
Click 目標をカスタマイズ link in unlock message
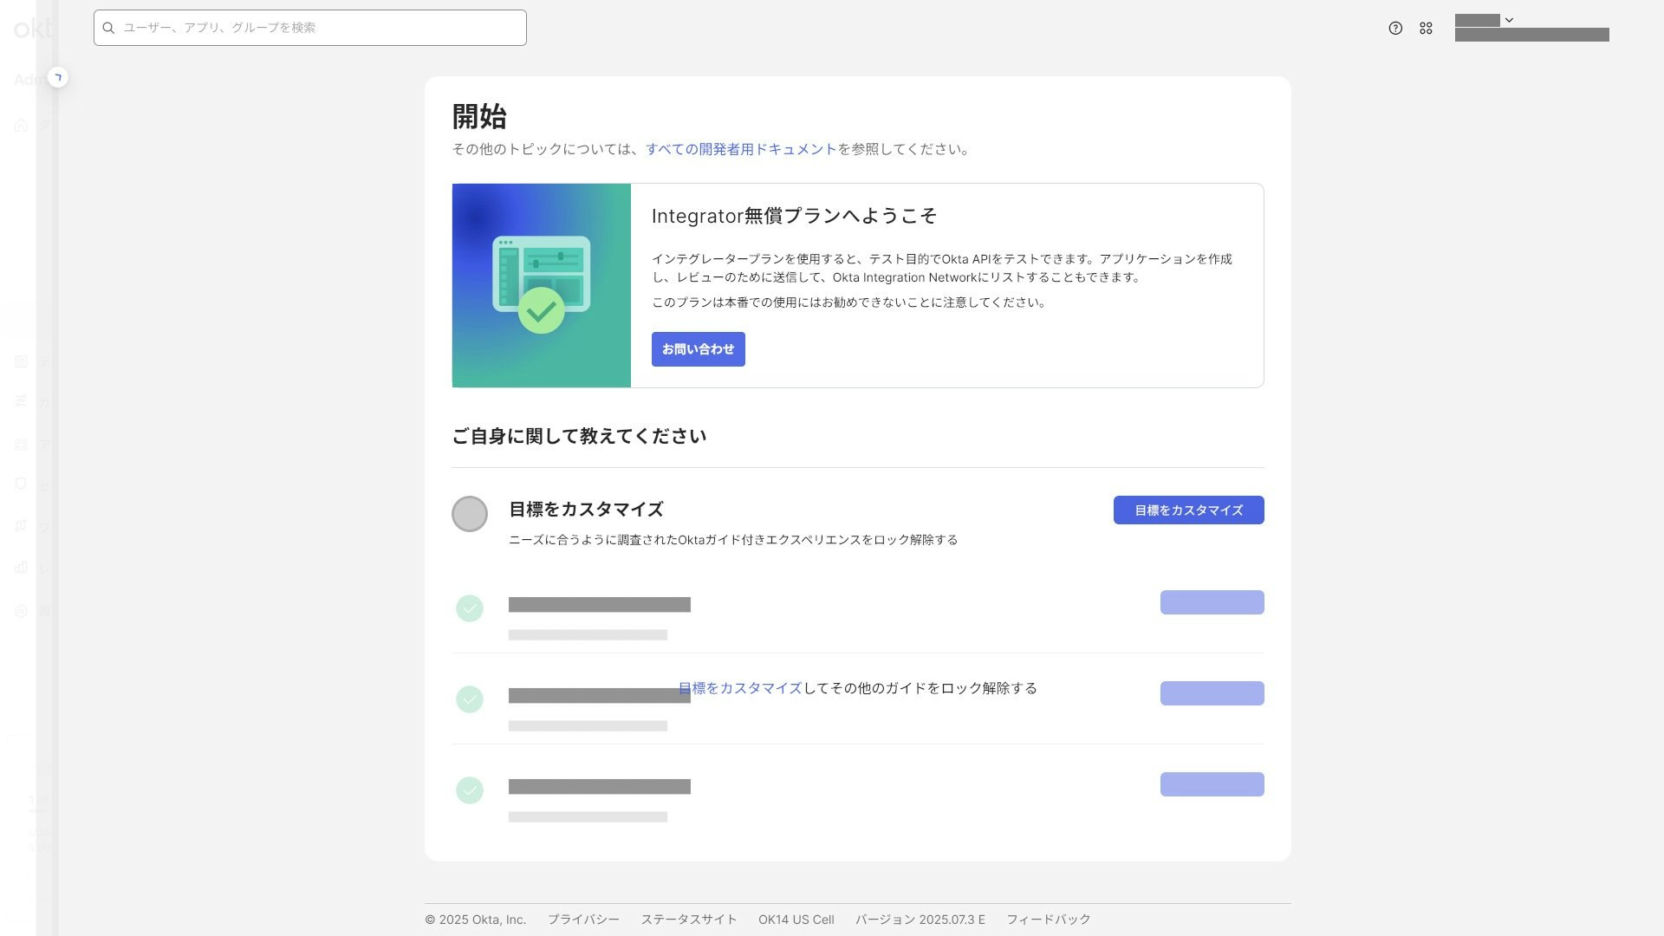coord(740,688)
